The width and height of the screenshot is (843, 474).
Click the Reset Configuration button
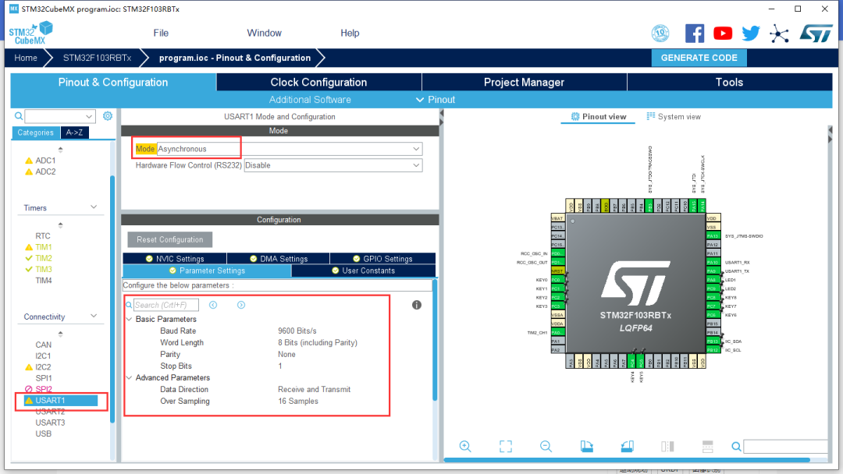[170, 239]
